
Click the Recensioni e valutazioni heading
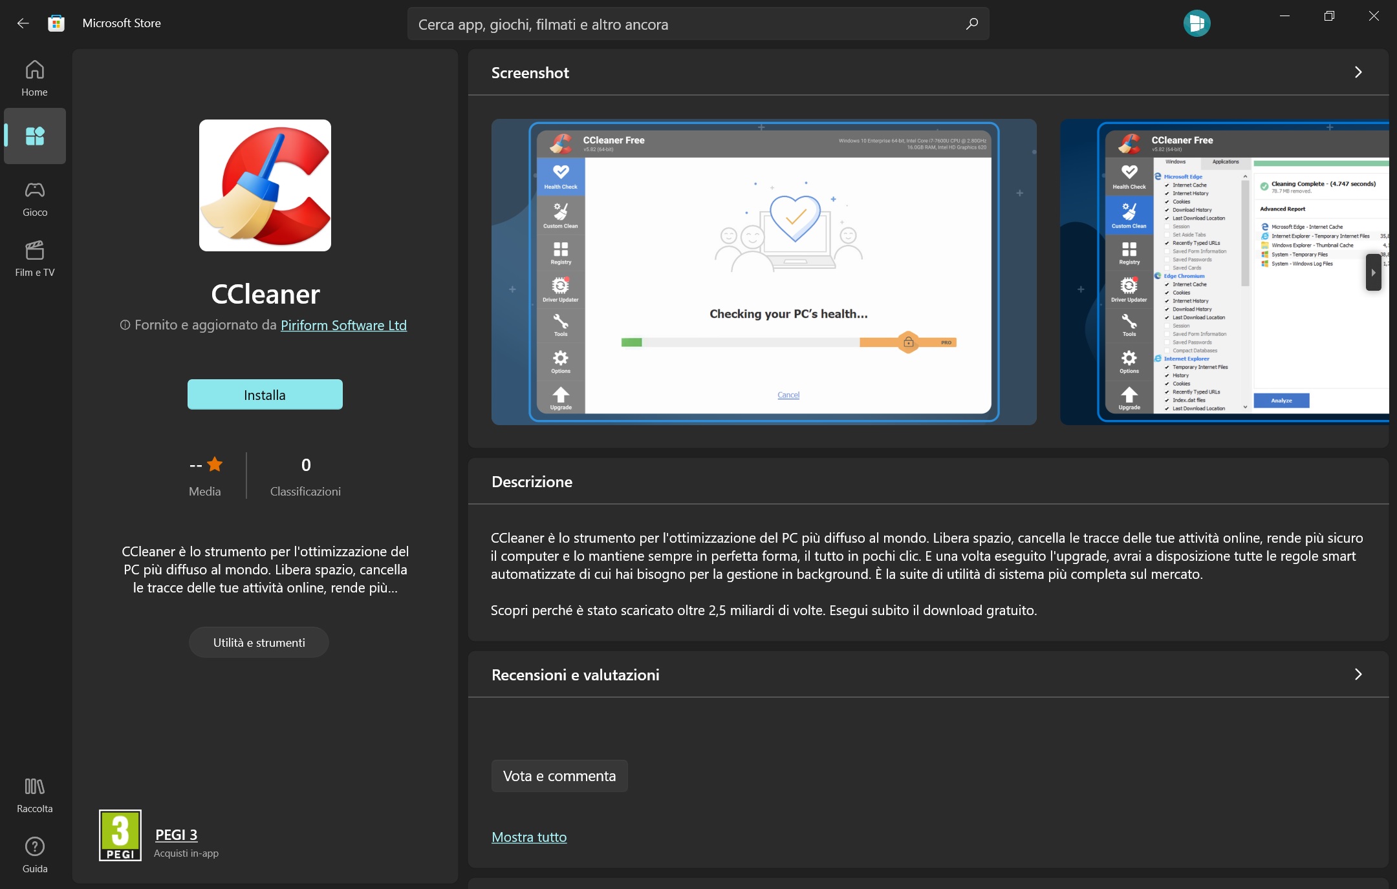coord(576,675)
